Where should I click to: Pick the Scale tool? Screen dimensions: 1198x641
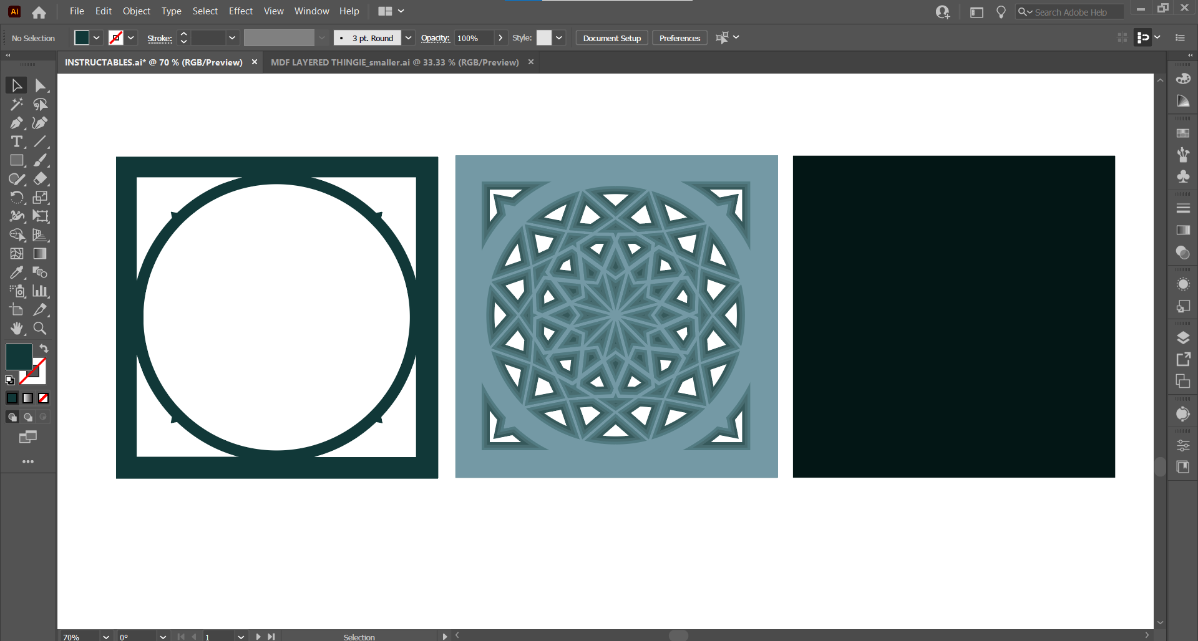(41, 198)
